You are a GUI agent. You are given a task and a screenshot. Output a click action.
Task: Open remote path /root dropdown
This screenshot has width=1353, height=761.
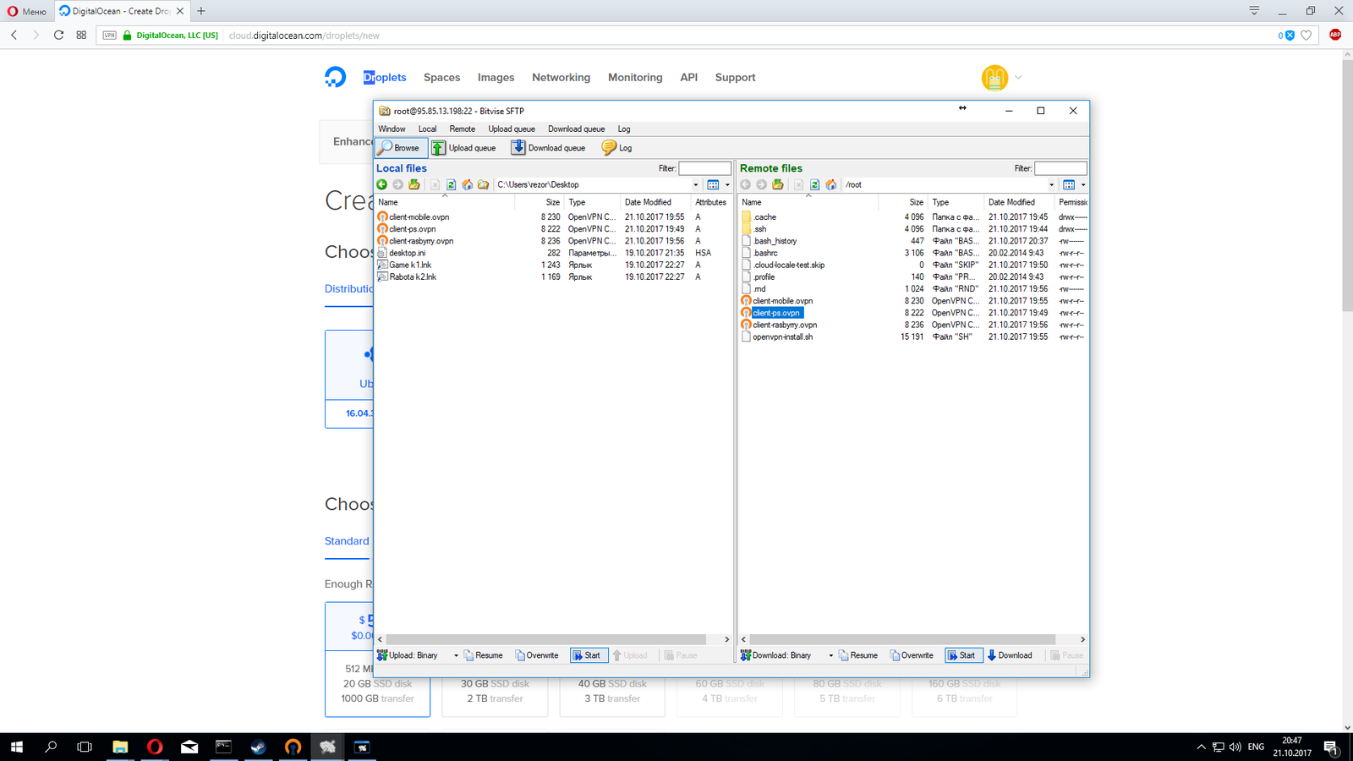tap(1052, 184)
